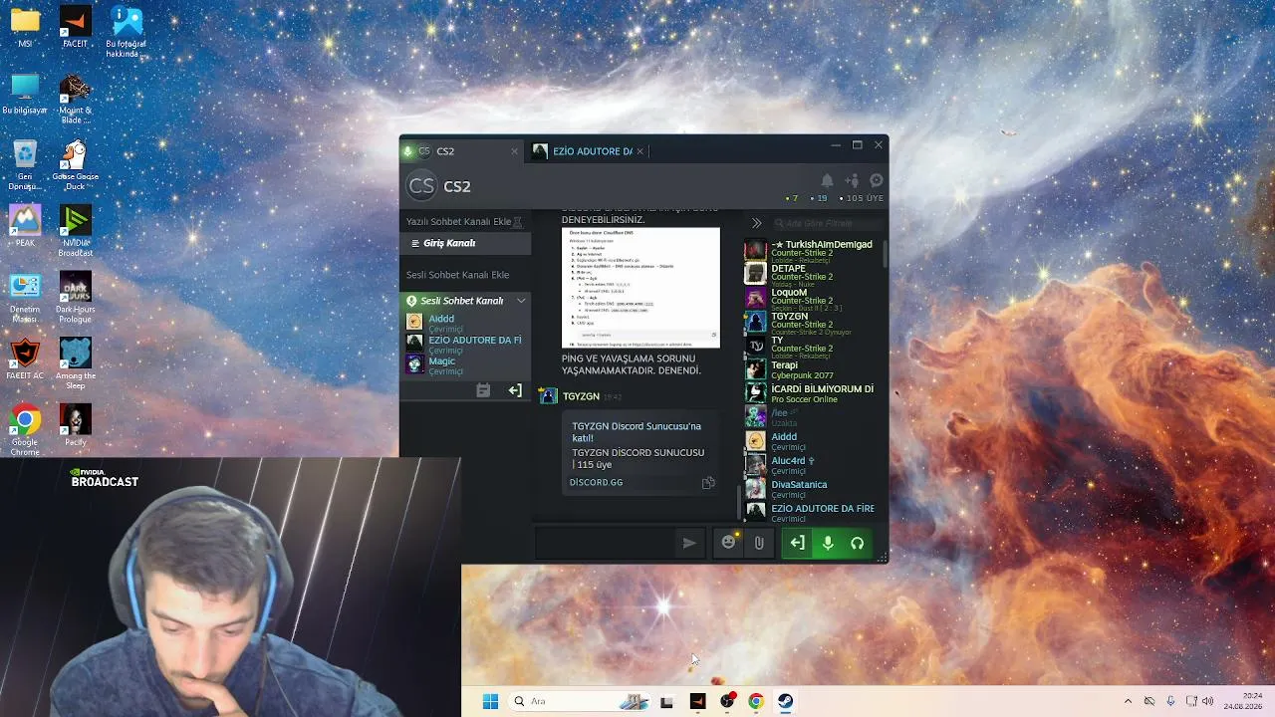Image resolution: width=1275 pixels, height=717 pixels.
Task: Open the 'TGYZGN Discord Sunucusu'na katıl!' link
Action: pyautogui.click(x=637, y=432)
